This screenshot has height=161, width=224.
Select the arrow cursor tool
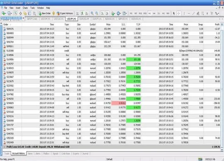click(x=174, y=13)
